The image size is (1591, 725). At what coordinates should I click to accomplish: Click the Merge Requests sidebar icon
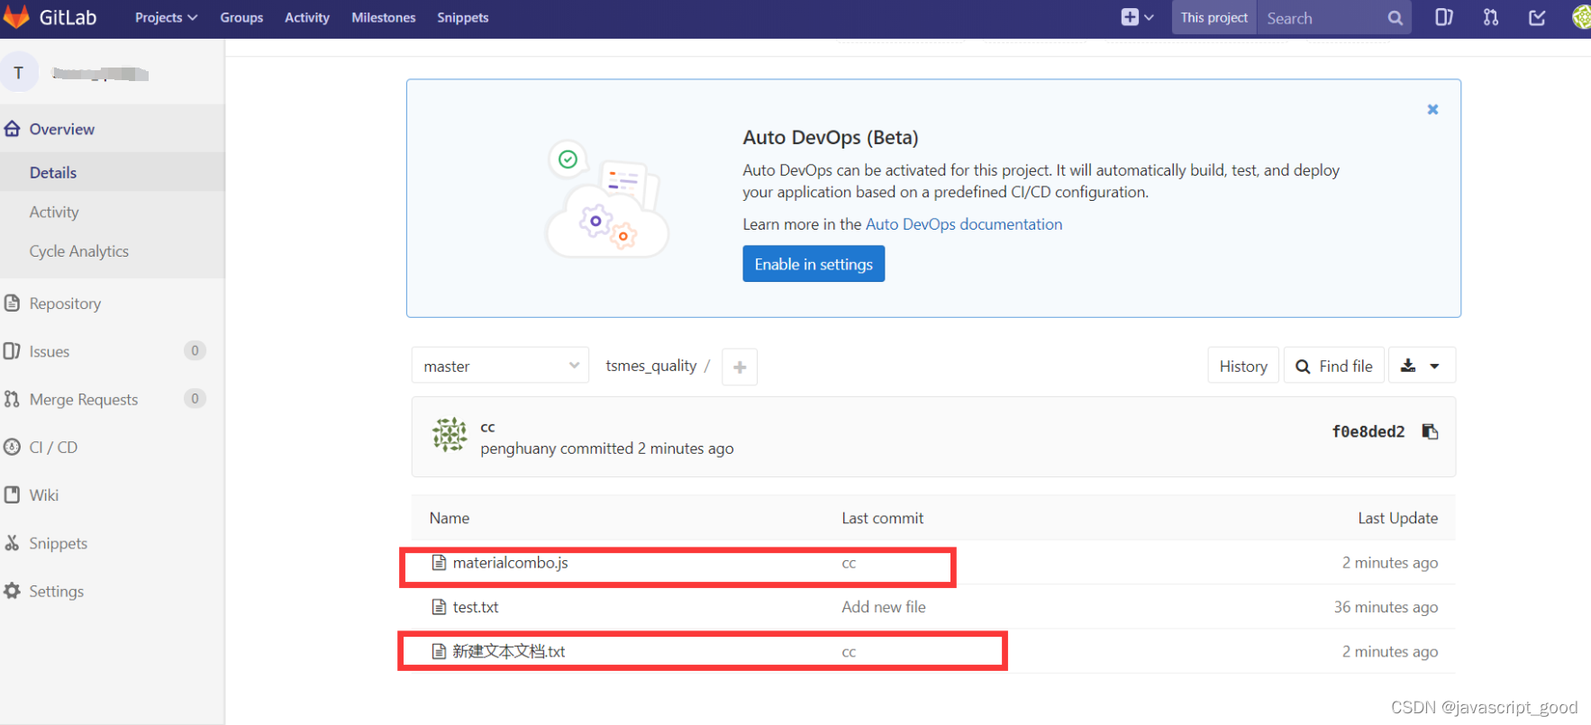[12, 399]
